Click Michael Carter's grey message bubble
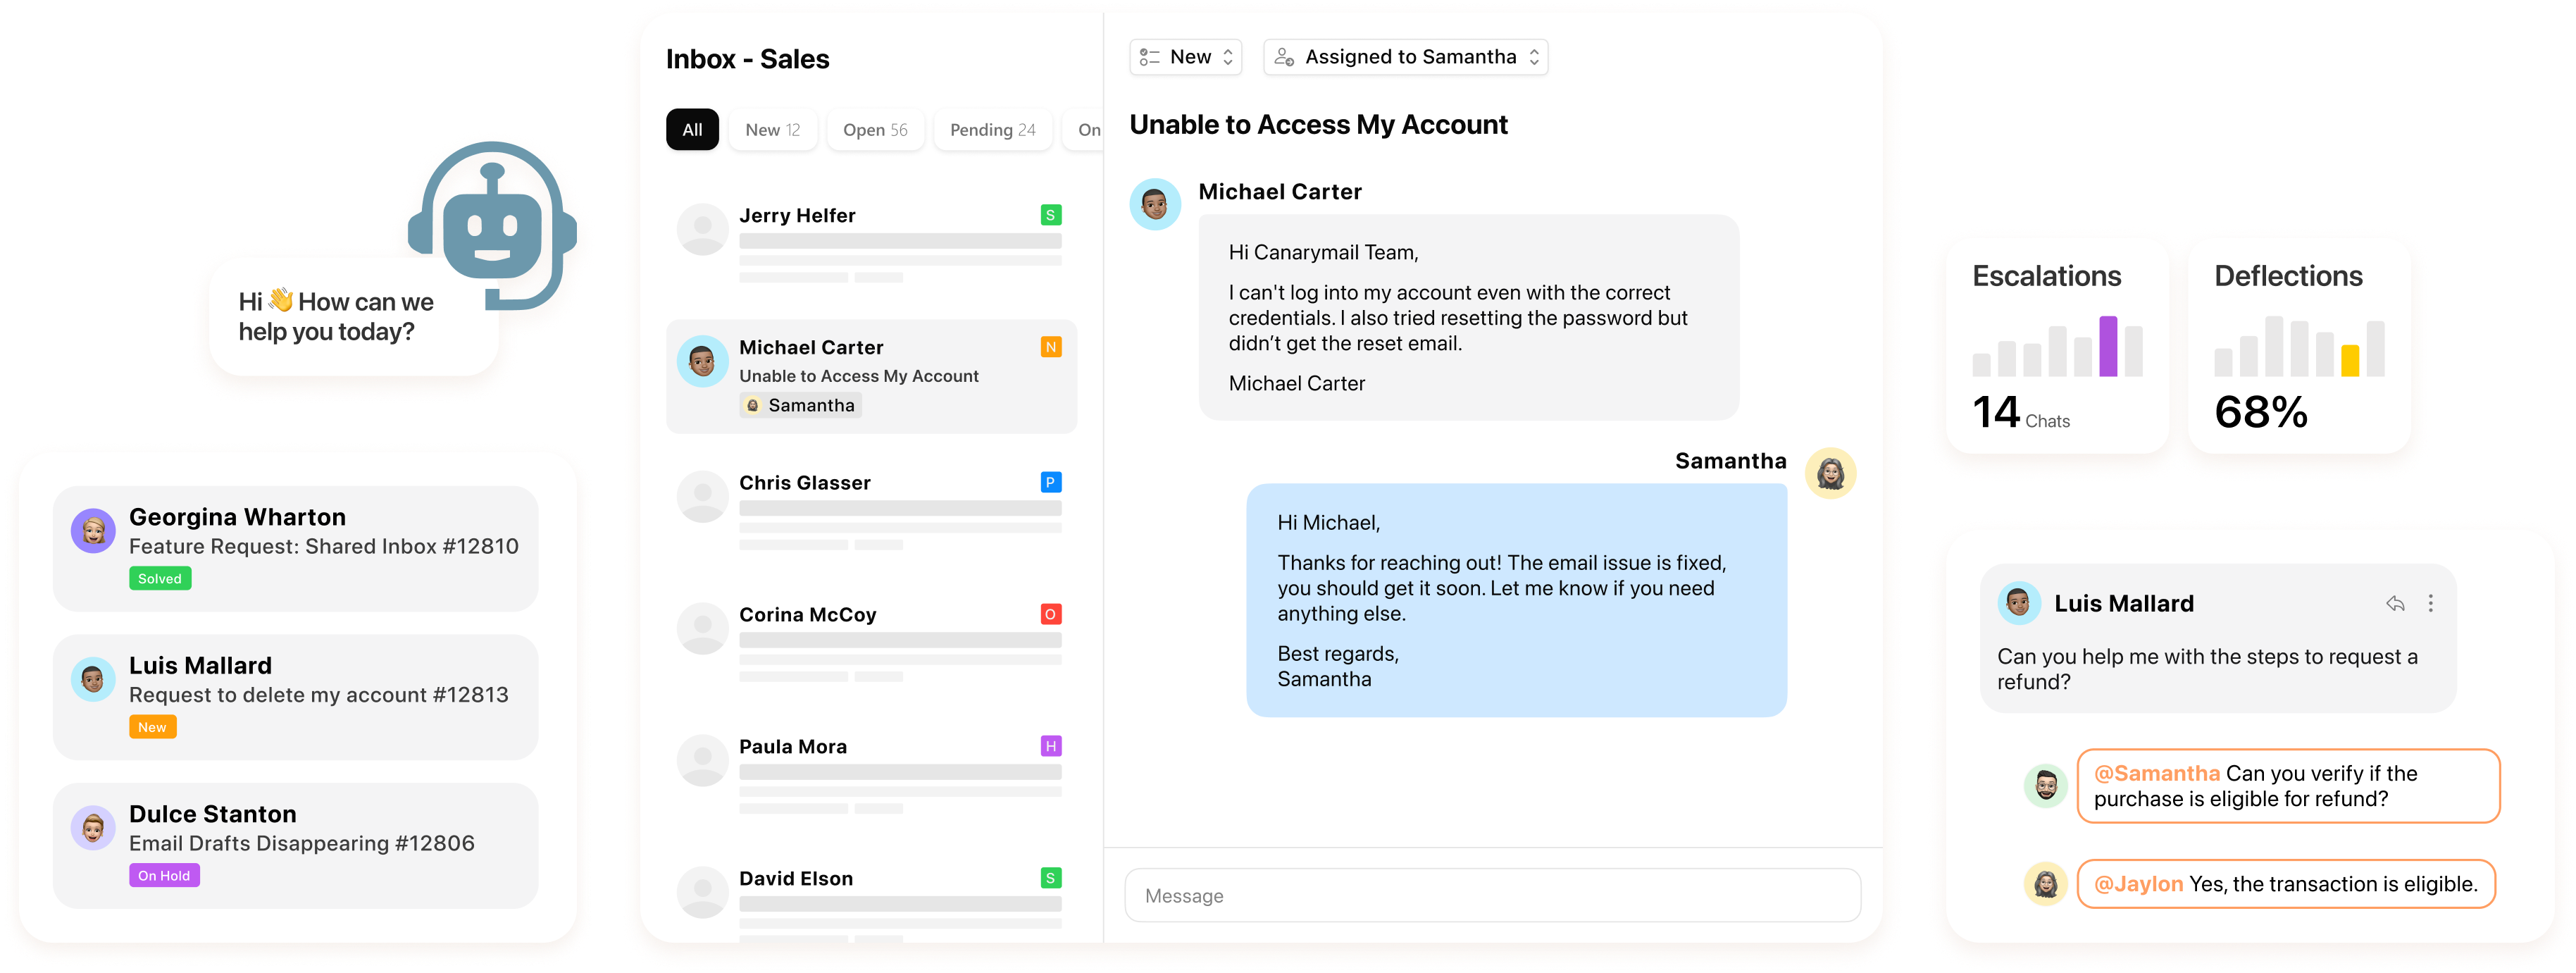This screenshot has height=973, width=2576. click(1468, 317)
